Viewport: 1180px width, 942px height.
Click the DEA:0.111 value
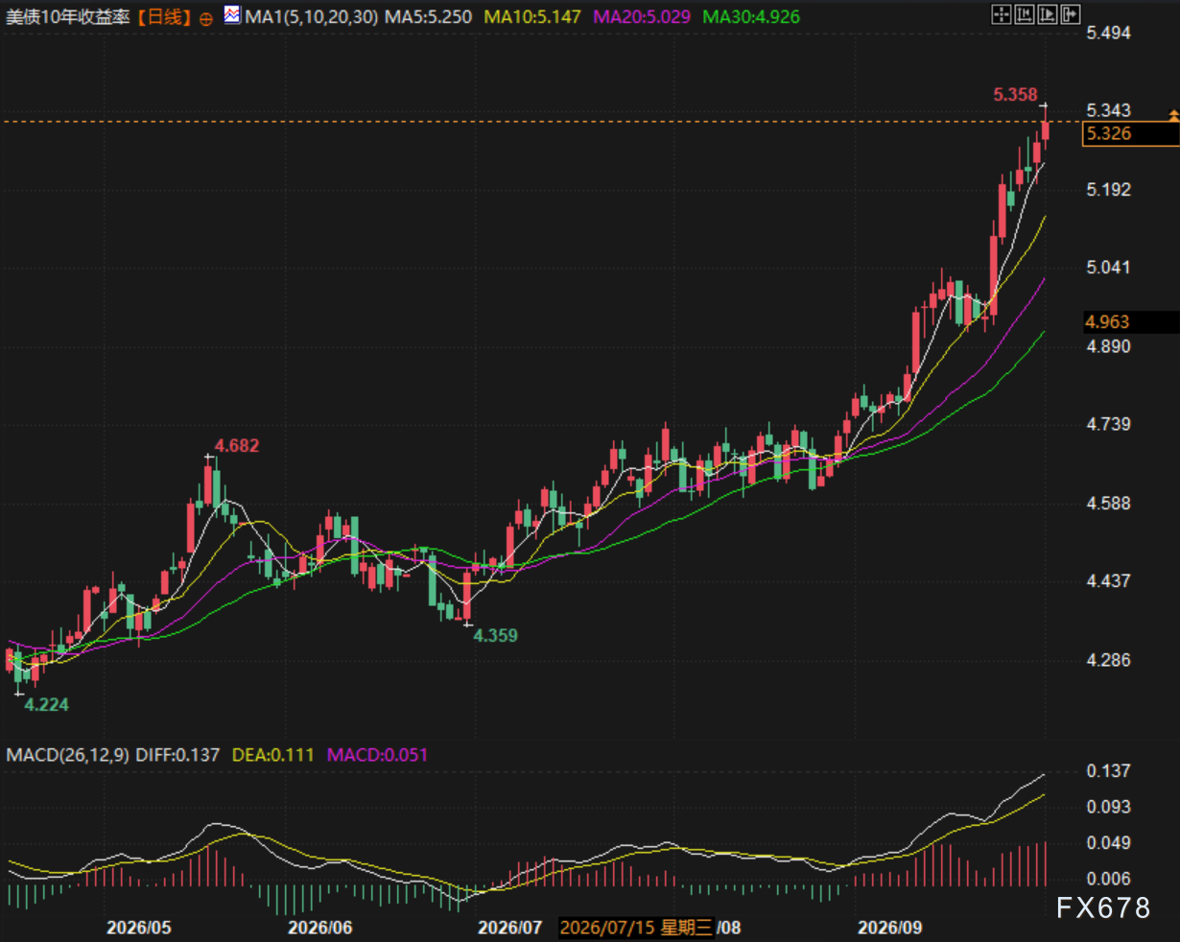pyautogui.click(x=273, y=755)
